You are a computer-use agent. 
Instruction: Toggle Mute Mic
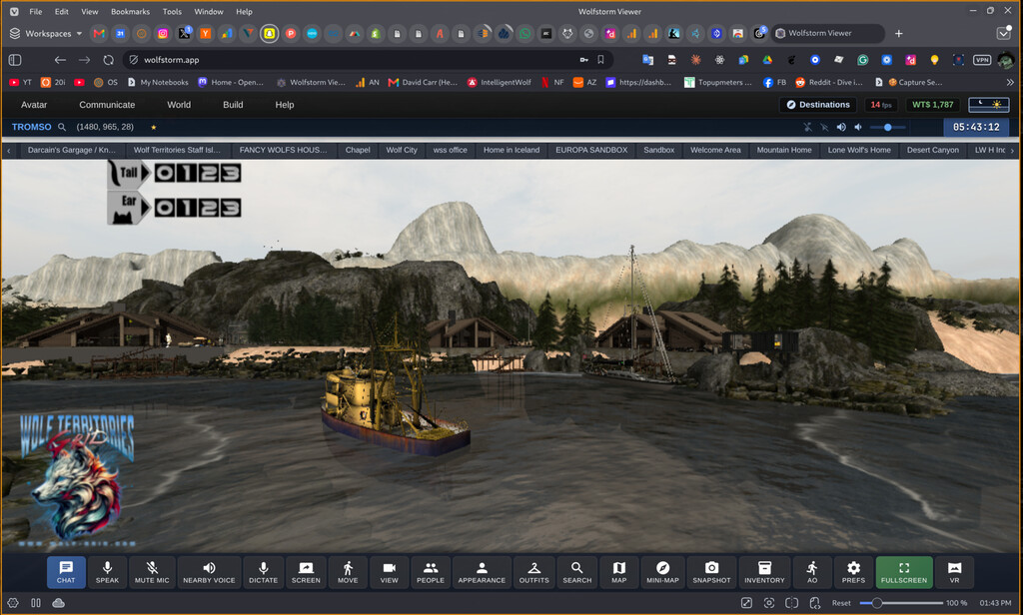[152, 572]
